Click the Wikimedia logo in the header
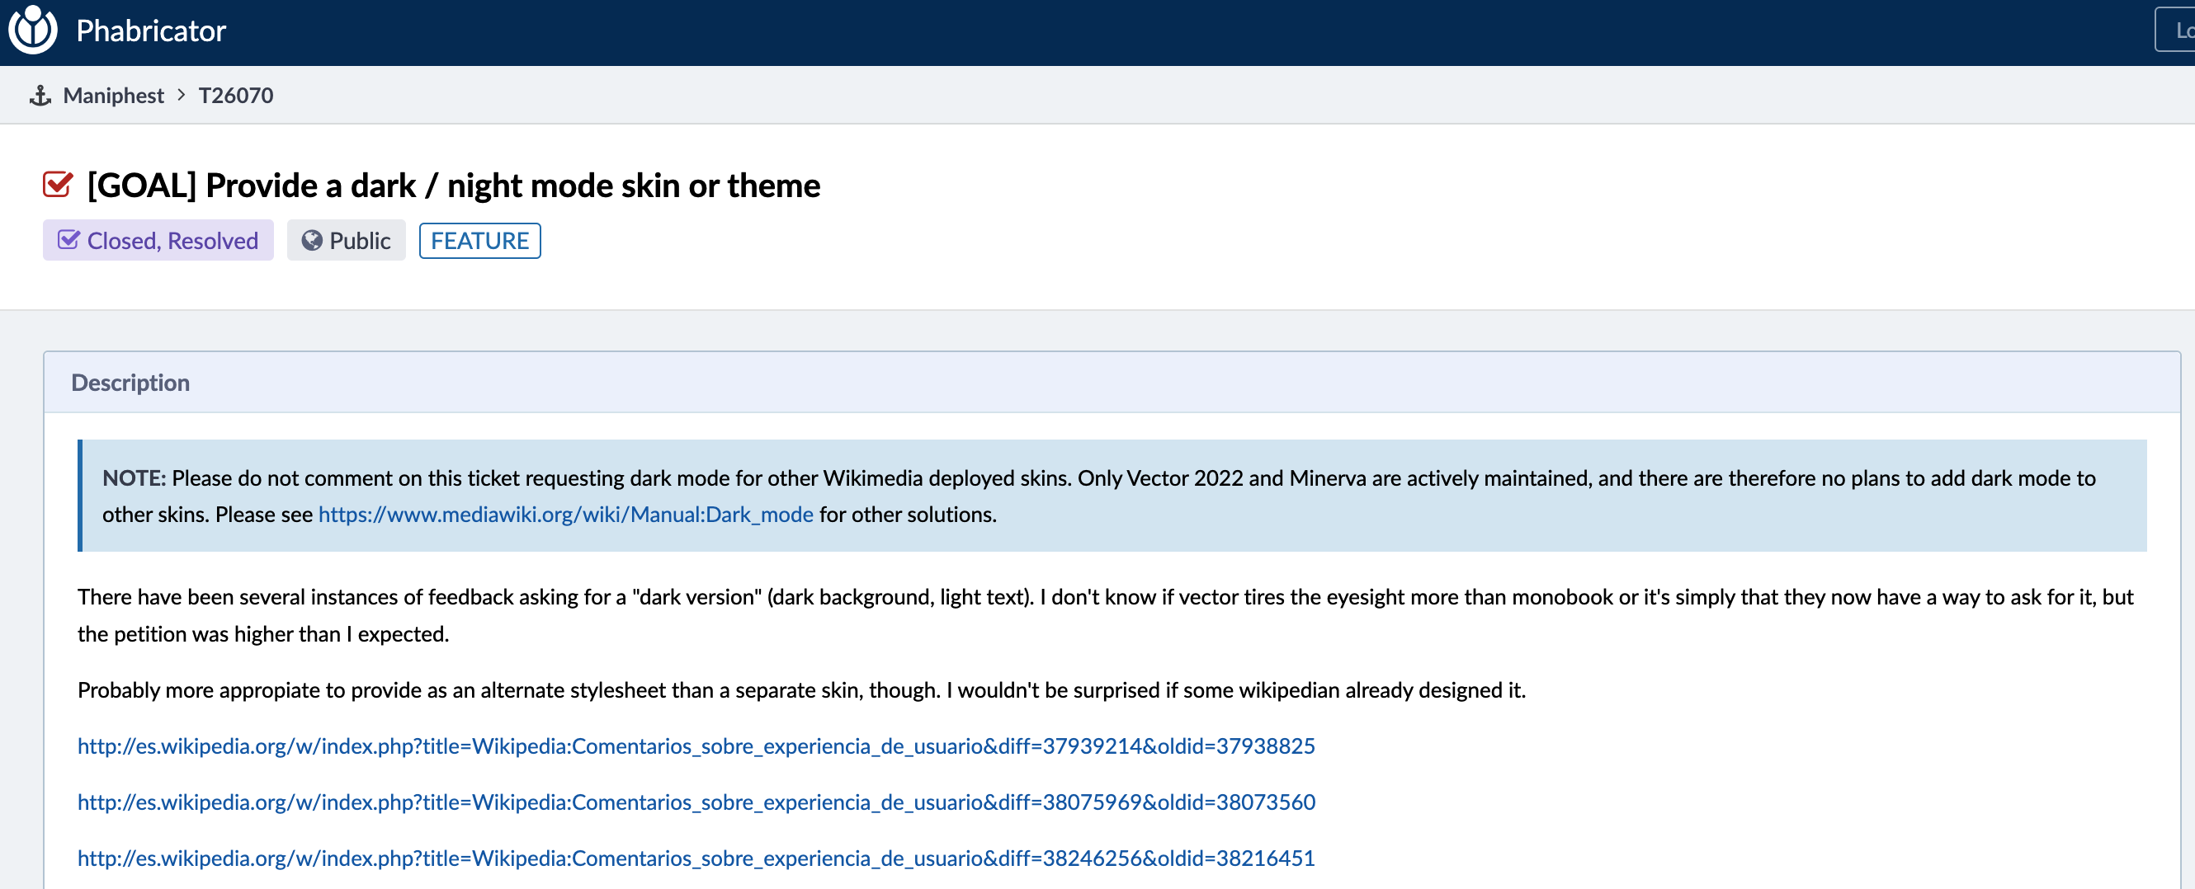Image resolution: width=2195 pixels, height=889 pixels. [x=32, y=30]
